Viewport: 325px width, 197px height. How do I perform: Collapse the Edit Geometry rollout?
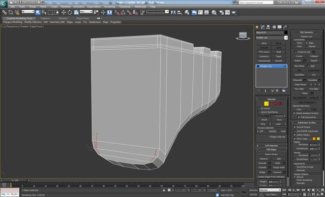307,32
